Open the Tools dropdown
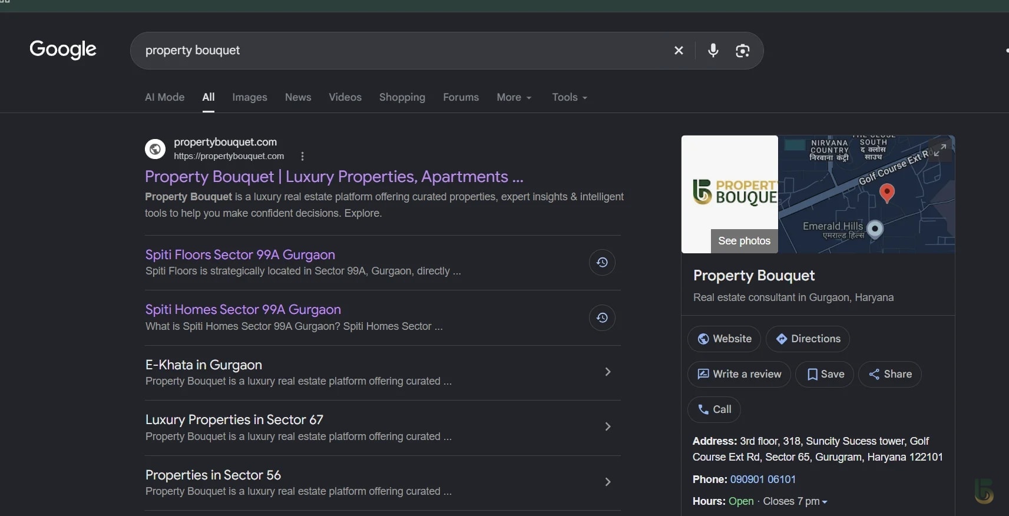The height and width of the screenshot is (516, 1009). (x=570, y=97)
